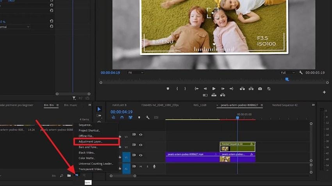Solo the A1 audio track
The image size is (332, 186).
[x=148, y=167]
